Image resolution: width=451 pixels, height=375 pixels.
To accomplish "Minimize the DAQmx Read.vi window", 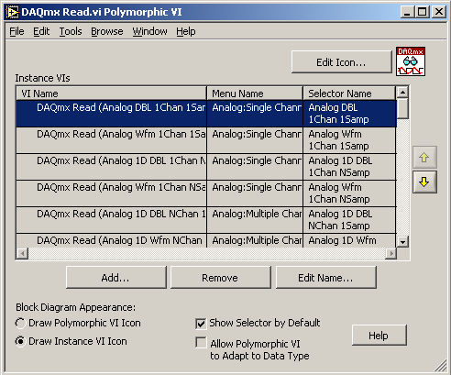I will (408, 12).
